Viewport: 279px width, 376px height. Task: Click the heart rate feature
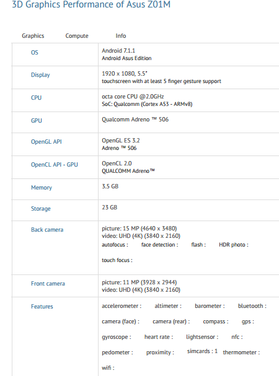[x=159, y=337]
